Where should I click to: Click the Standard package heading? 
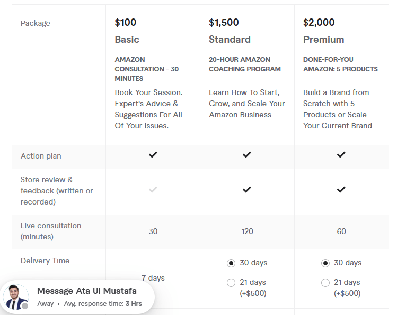pos(230,40)
